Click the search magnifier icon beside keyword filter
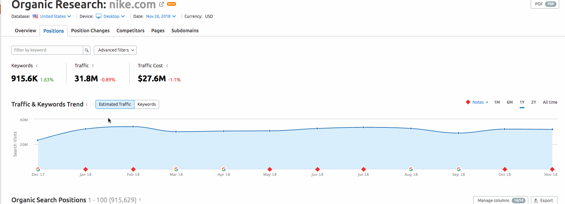The height and width of the screenshot is (204, 565). [87, 50]
